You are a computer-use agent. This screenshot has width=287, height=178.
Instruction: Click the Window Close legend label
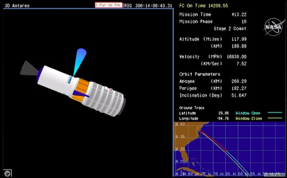point(249,118)
